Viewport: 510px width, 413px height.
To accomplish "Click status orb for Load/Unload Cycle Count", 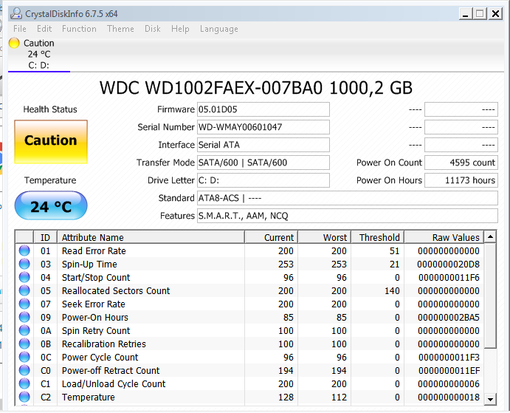I will point(24,383).
